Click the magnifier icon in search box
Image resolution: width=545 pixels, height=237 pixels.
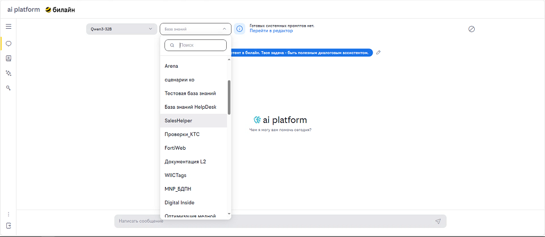coord(172,45)
